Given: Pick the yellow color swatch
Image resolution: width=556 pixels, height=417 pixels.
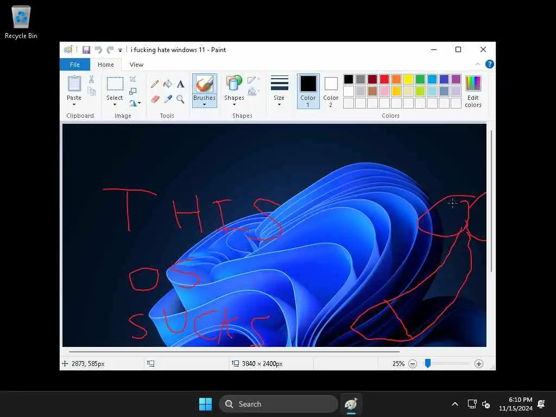Looking at the screenshot, I should click(408, 79).
